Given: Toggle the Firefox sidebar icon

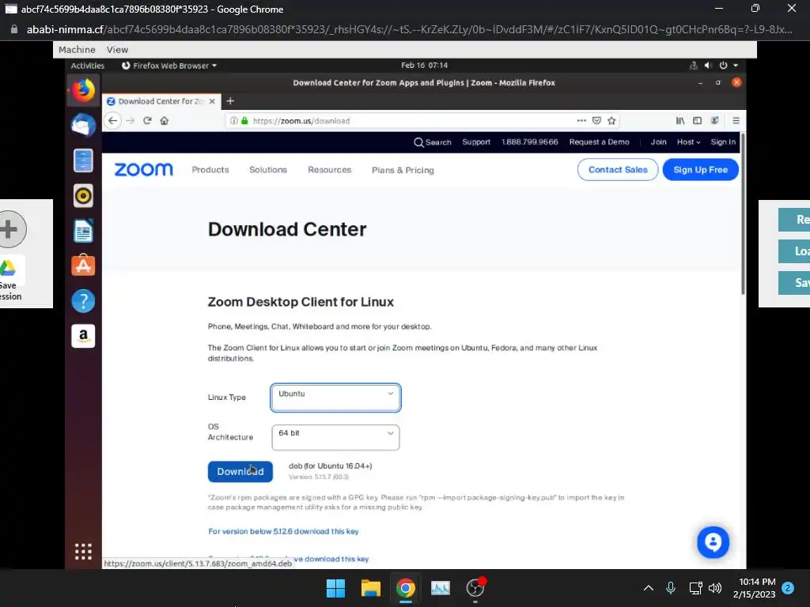Looking at the screenshot, I should click(x=698, y=121).
